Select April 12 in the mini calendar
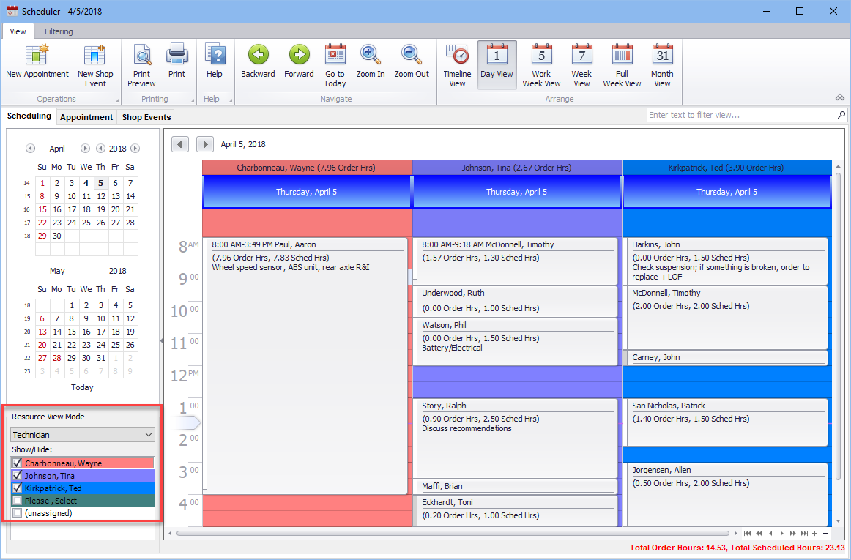 pos(100,196)
